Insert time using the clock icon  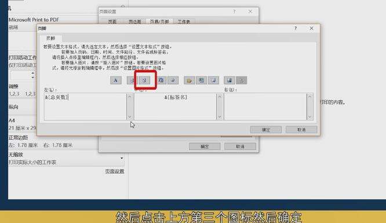click(173, 81)
